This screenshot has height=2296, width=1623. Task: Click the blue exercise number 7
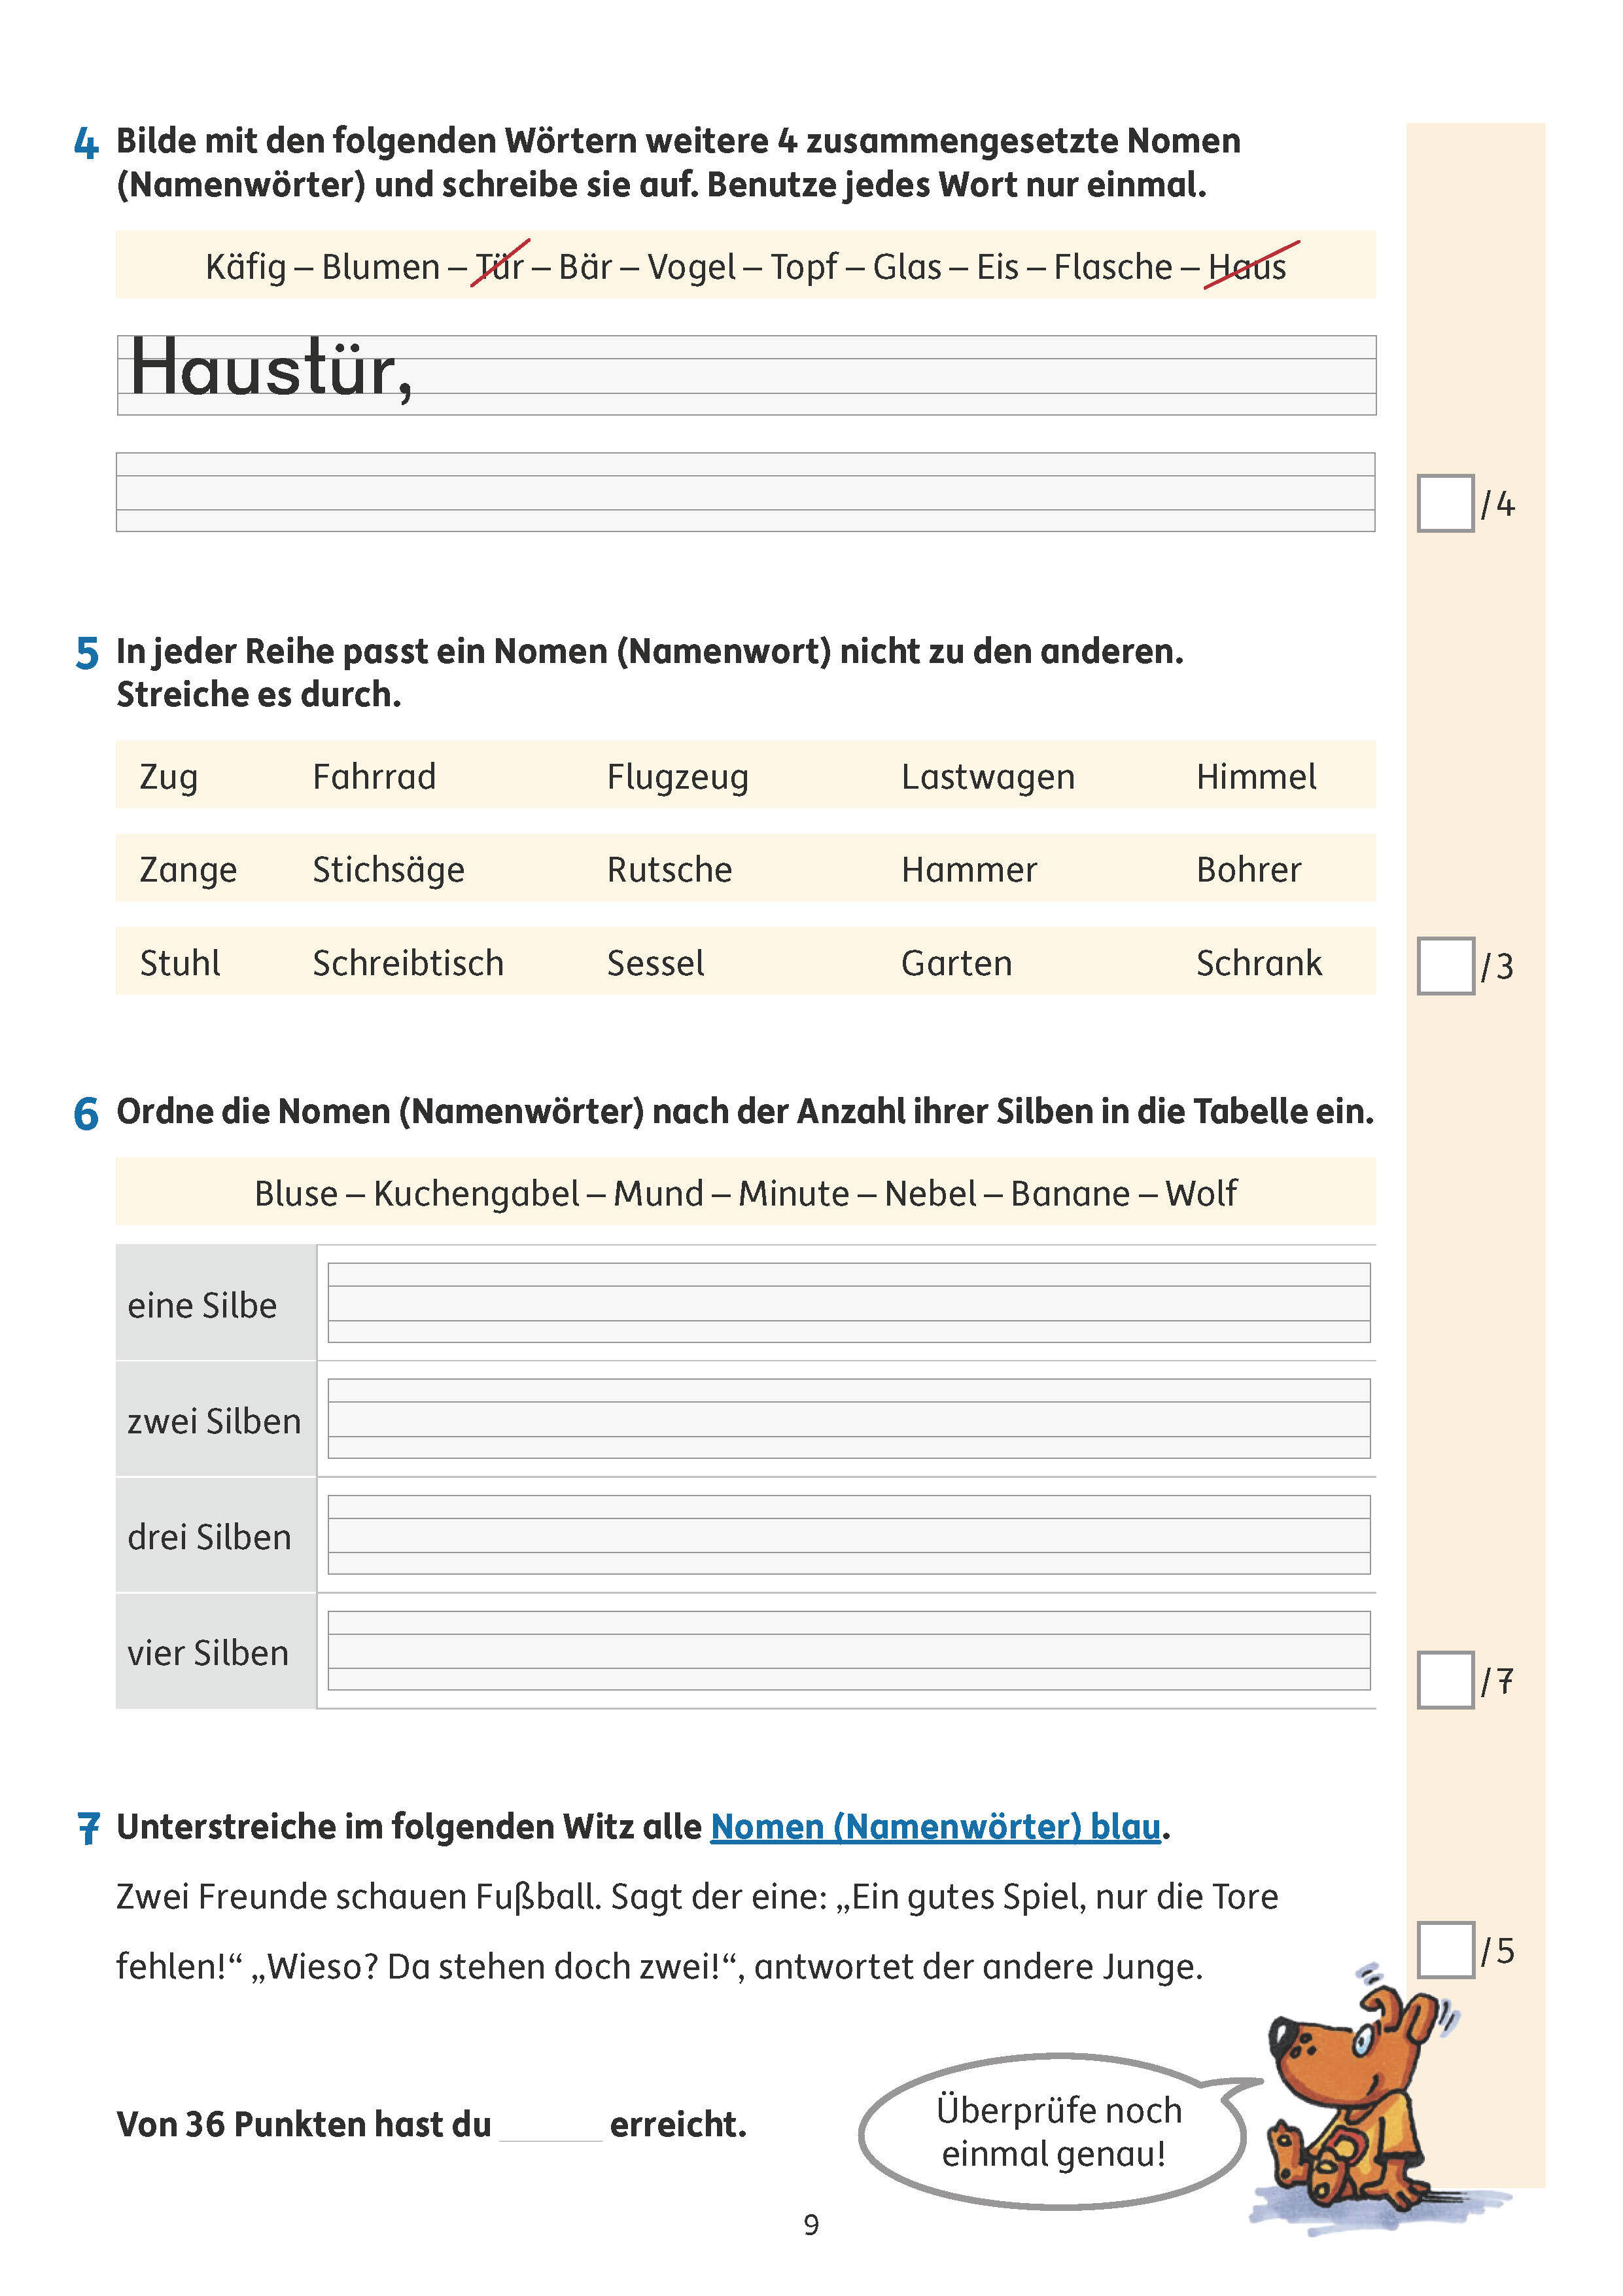click(x=88, y=1828)
